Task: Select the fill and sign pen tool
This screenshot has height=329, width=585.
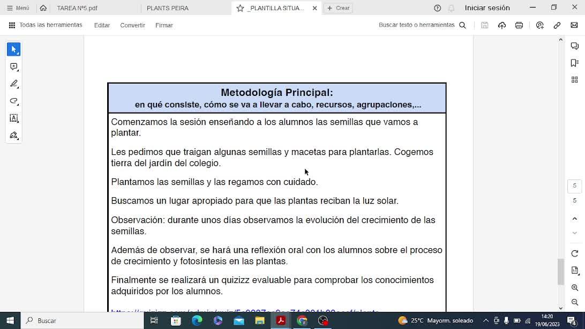Action: coord(14,136)
